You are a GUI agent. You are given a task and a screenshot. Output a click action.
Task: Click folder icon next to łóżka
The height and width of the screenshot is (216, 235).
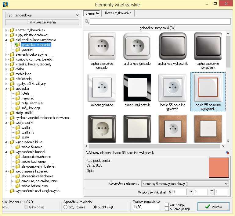[12, 69]
